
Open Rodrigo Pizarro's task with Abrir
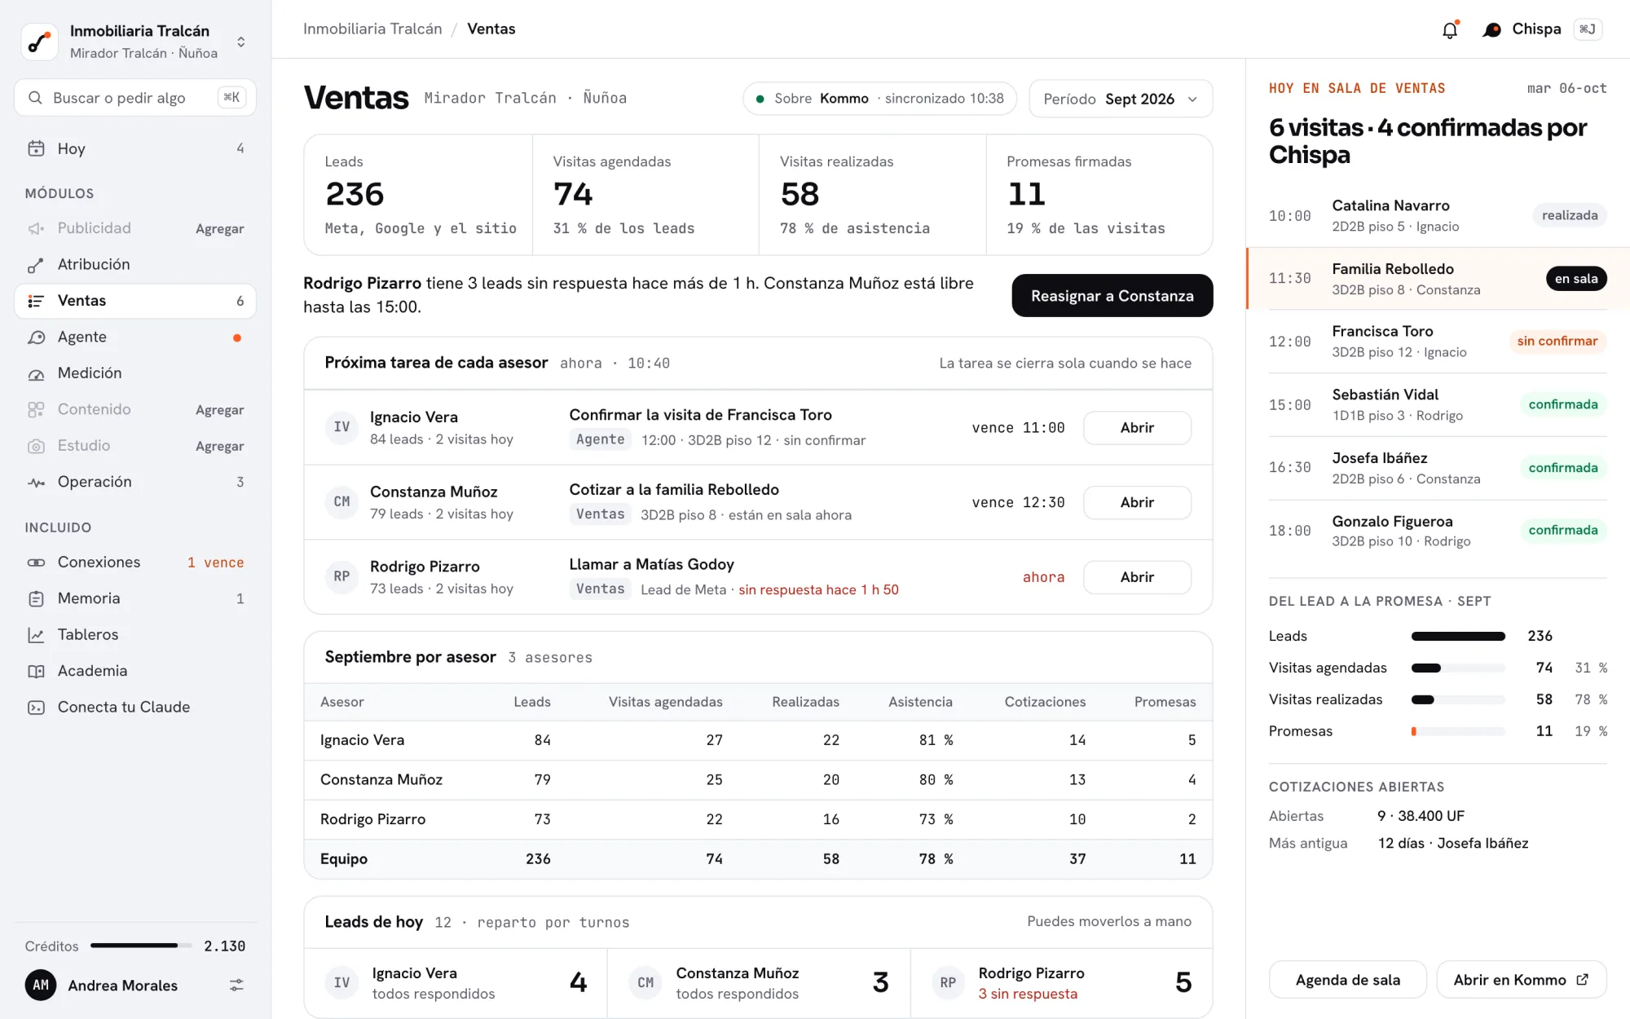[x=1137, y=577]
